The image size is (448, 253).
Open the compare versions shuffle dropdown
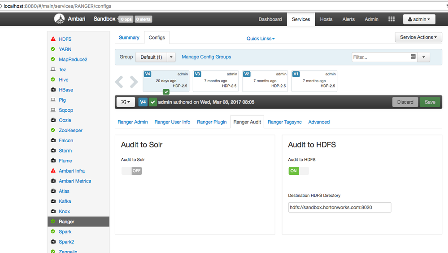(126, 102)
